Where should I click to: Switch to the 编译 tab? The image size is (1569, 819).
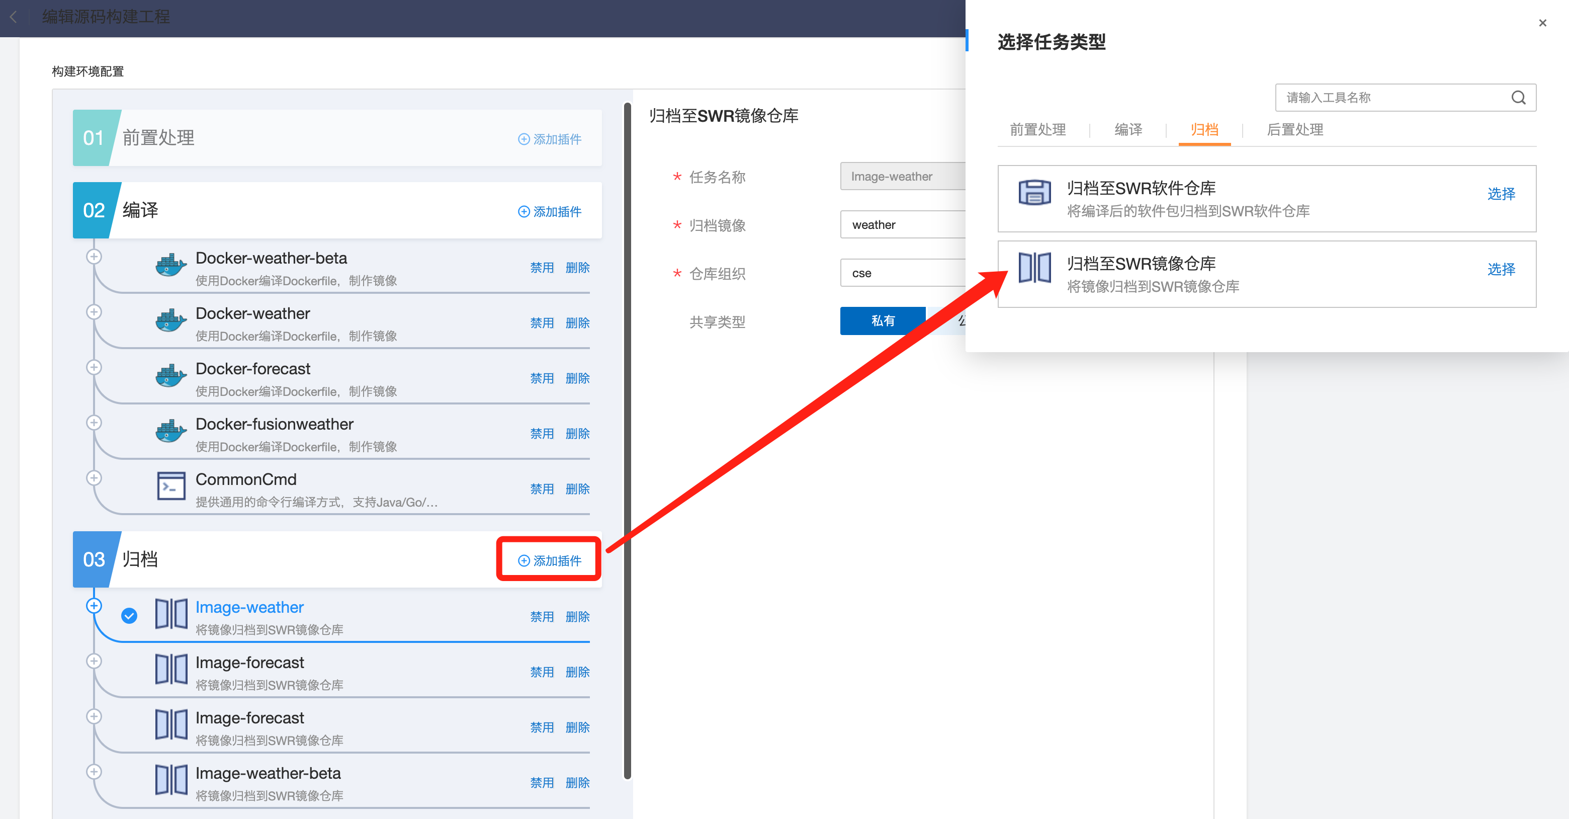point(1127,130)
